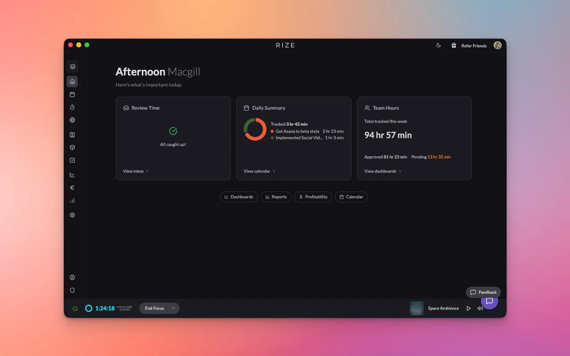
Task: Play the Space Ambience track
Action: 468,308
